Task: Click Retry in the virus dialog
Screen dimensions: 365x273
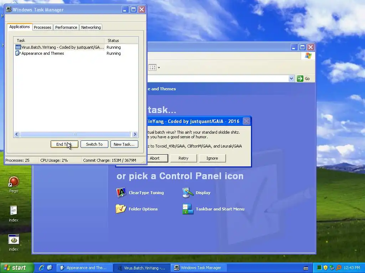Action: click(184, 158)
